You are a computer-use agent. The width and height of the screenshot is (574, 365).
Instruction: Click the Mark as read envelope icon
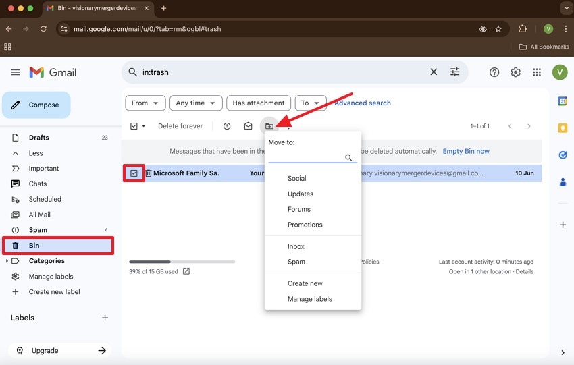[249, 126]
